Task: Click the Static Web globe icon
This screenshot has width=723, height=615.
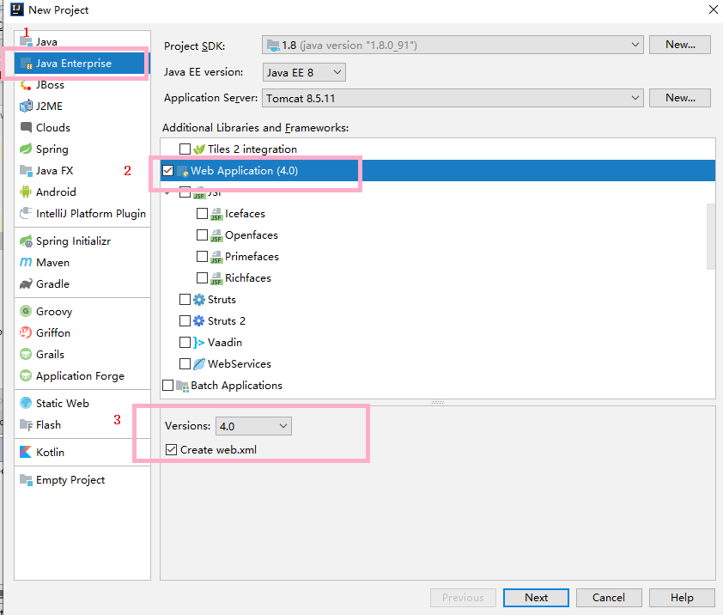Action: tap(26, 403)
